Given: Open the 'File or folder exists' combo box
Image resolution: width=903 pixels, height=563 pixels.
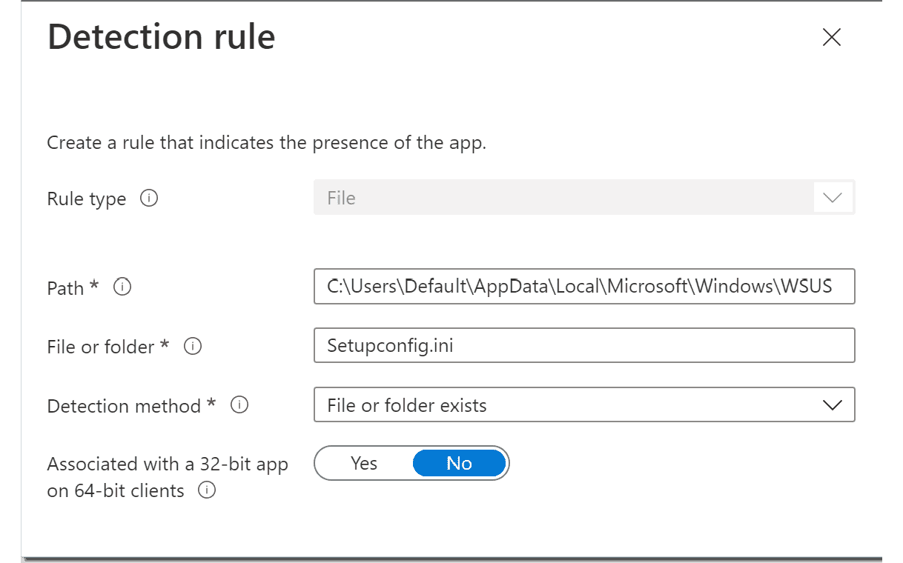Looking at the screenshot, I should tap(563, 405).
